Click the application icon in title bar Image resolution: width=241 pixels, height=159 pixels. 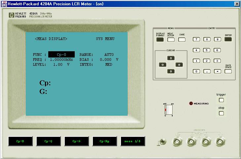point(4,4)
